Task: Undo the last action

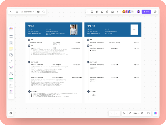Action: coord(111,113)
